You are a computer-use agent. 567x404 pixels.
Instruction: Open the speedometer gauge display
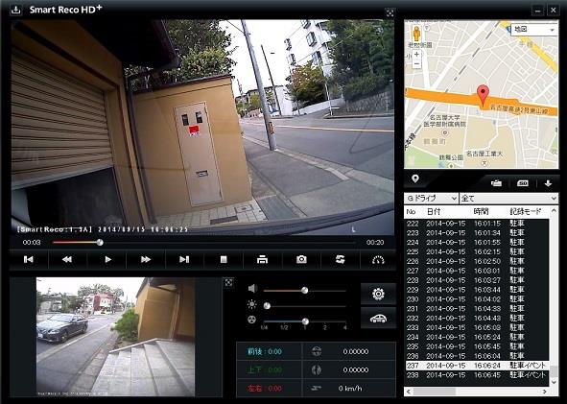378,259
